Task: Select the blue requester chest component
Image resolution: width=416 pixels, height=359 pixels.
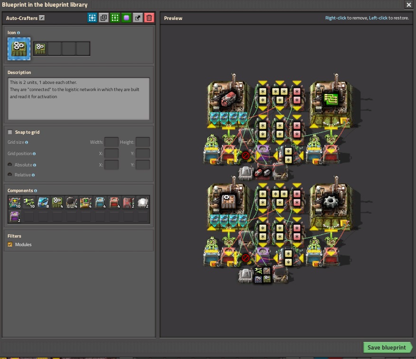Action: click(x=100, y=203)
